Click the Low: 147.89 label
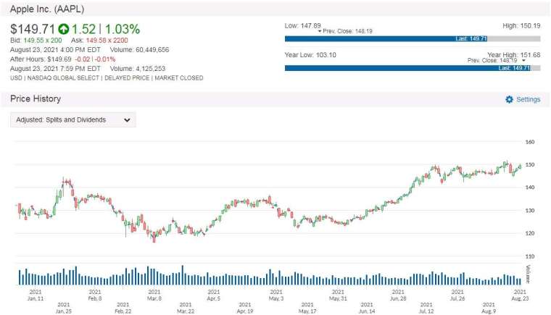The image size is (551, 315). point(302,25)
